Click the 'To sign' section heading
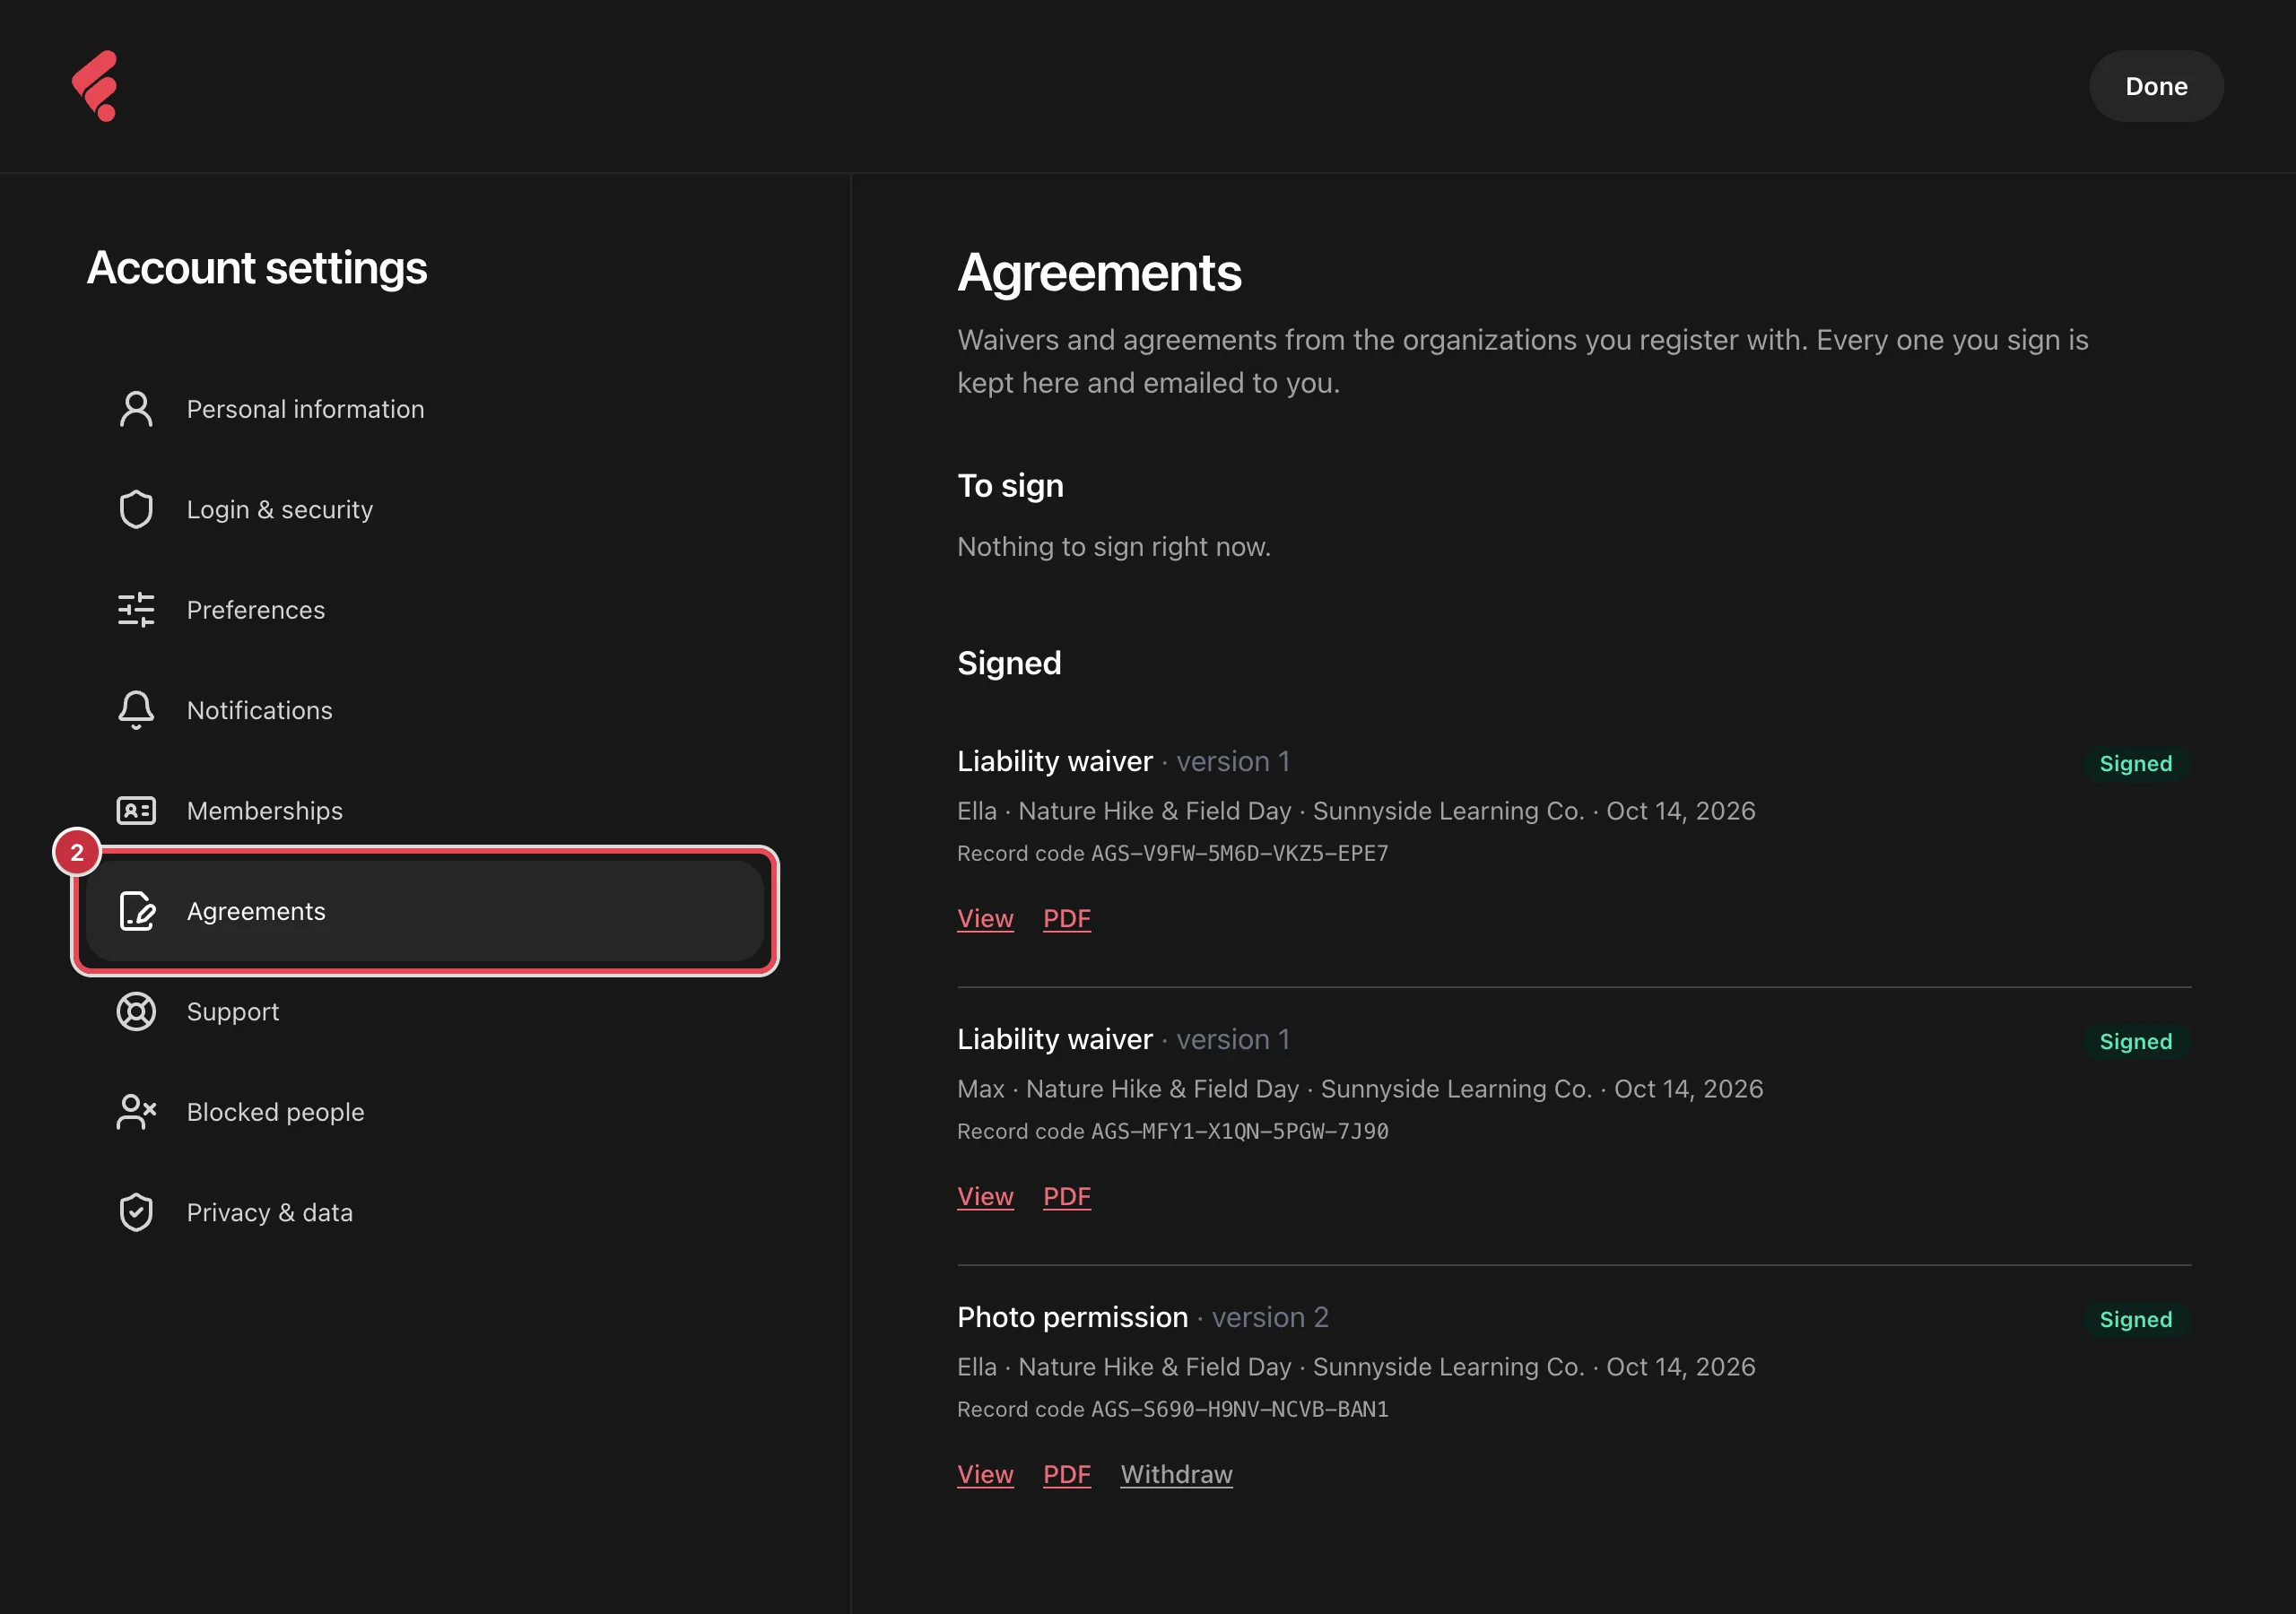 coord(1010,486)
